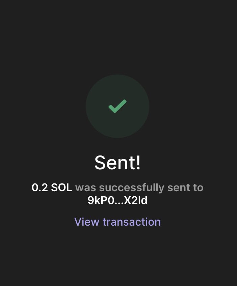Image resolution: width=237 pixels, height=286 pixels.
Task: Click the word 'View' in the purple link
Action: click(x=87, y=222)
